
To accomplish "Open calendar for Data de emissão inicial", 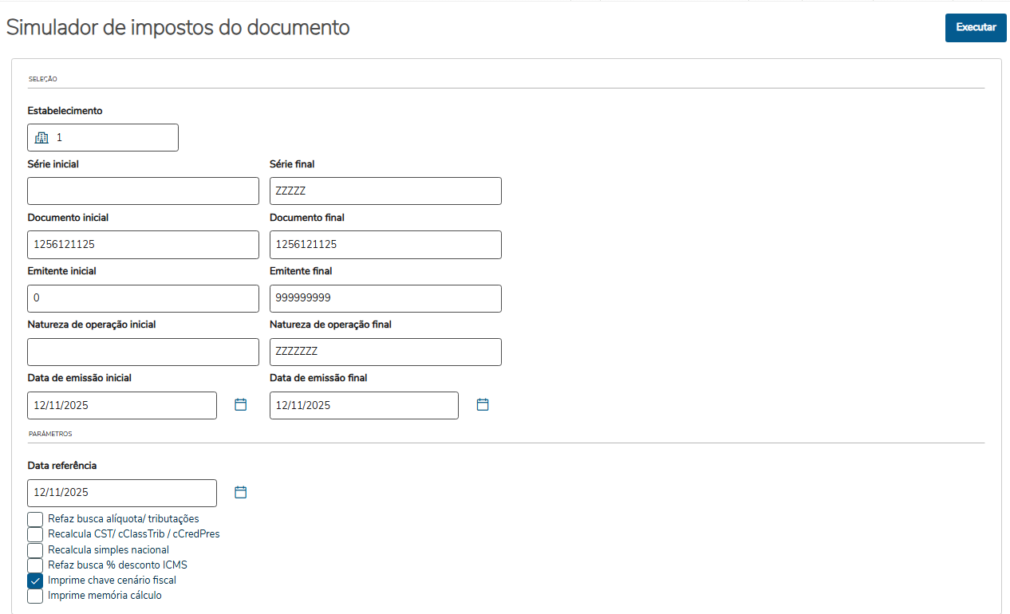I will pos(241,405).
